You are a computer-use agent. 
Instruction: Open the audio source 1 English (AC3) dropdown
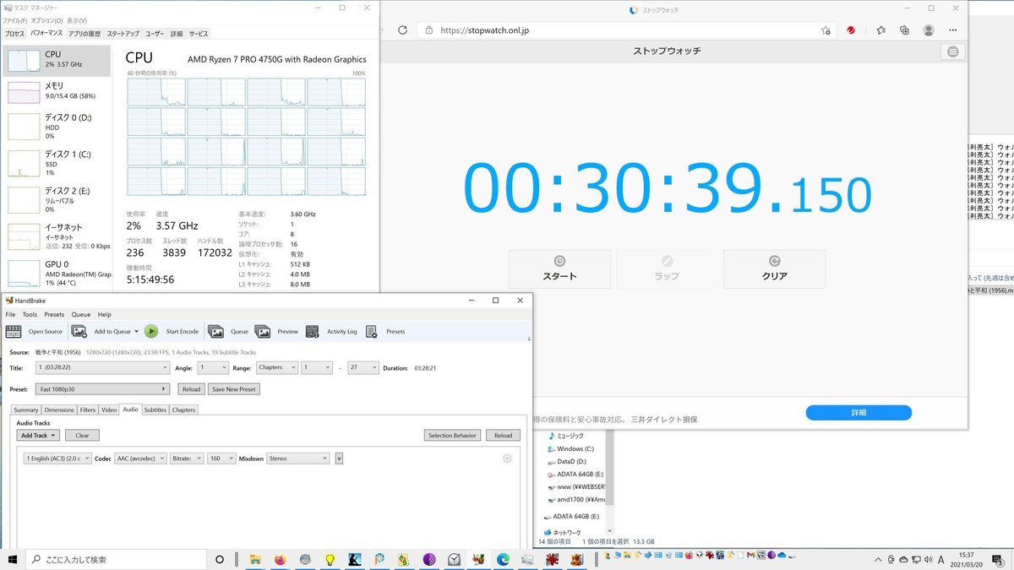tap(58, 459)
